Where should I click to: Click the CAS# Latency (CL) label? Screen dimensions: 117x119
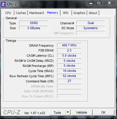tap(40, 55)
